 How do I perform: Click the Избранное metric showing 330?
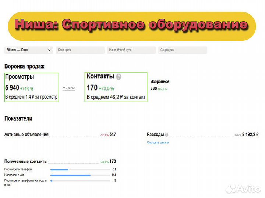coord(159,85)
